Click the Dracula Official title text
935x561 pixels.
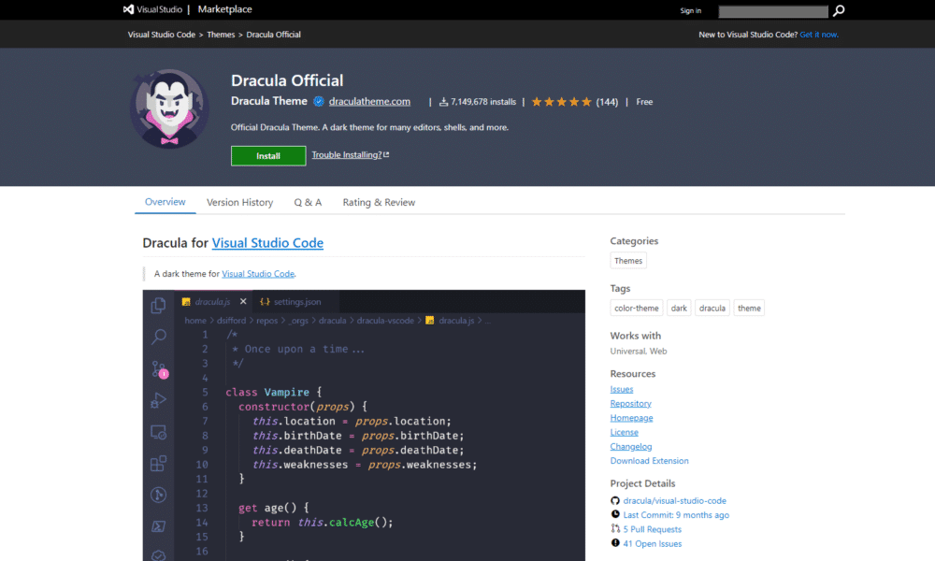tap(287, 80)
